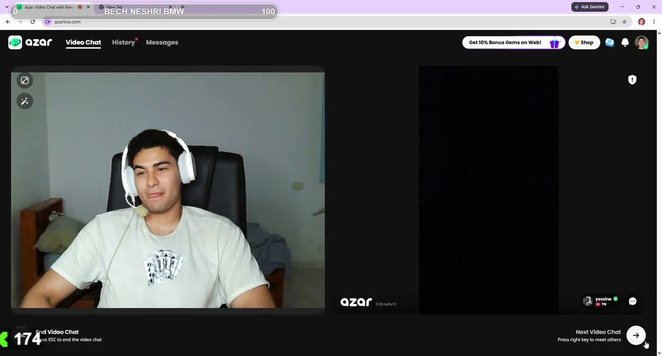The height and width of the screenshot is (356, 662).
Task: Open the chat bubble message panel
Action: point(632,301)
